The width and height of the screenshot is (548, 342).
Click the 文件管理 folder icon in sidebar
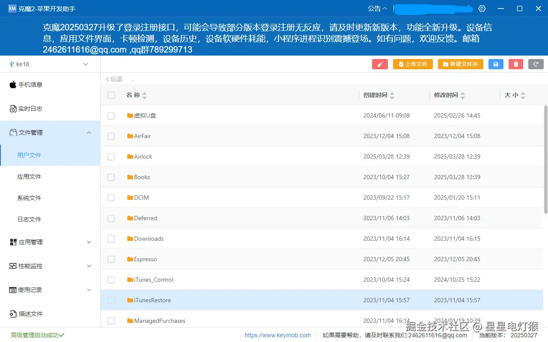[x=13, y=133]
